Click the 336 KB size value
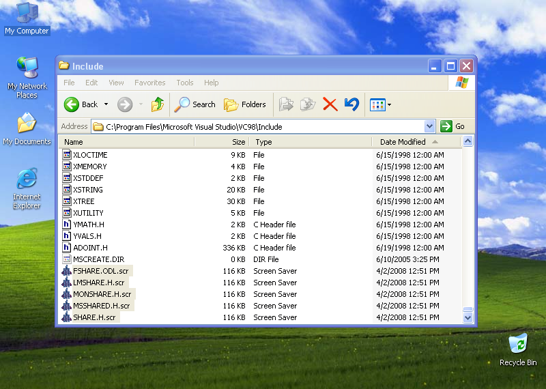546x389 pixels. click(234, 248)
